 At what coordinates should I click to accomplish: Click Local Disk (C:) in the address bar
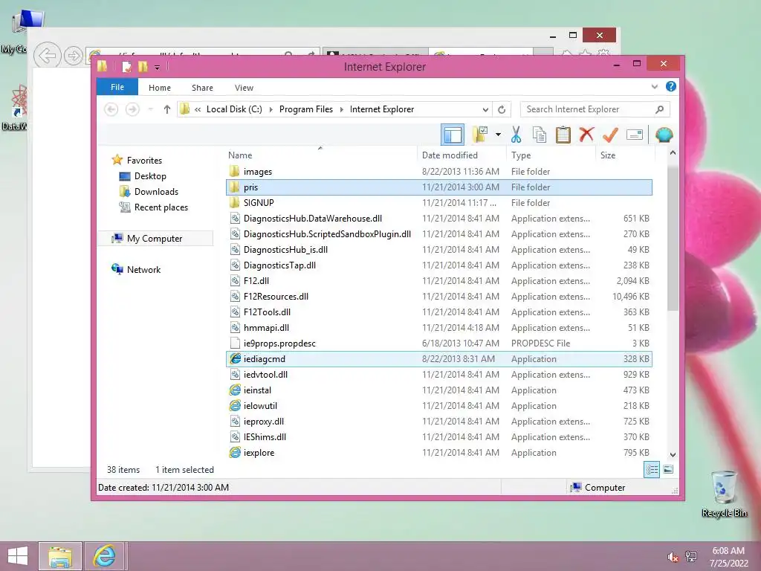(x=234, y=109)
